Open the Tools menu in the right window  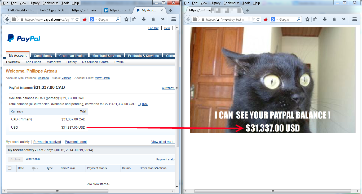click(246, 3)
